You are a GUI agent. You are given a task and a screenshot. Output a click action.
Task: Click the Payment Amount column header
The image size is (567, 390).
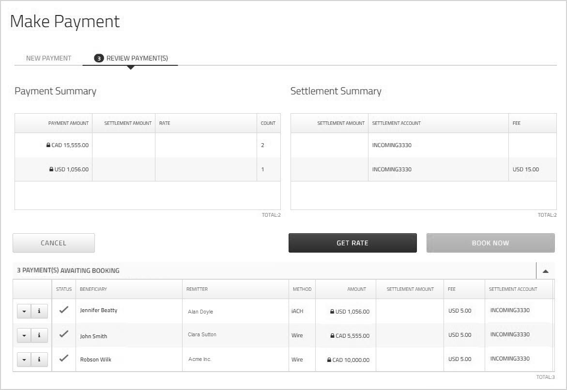pos(68,123)
